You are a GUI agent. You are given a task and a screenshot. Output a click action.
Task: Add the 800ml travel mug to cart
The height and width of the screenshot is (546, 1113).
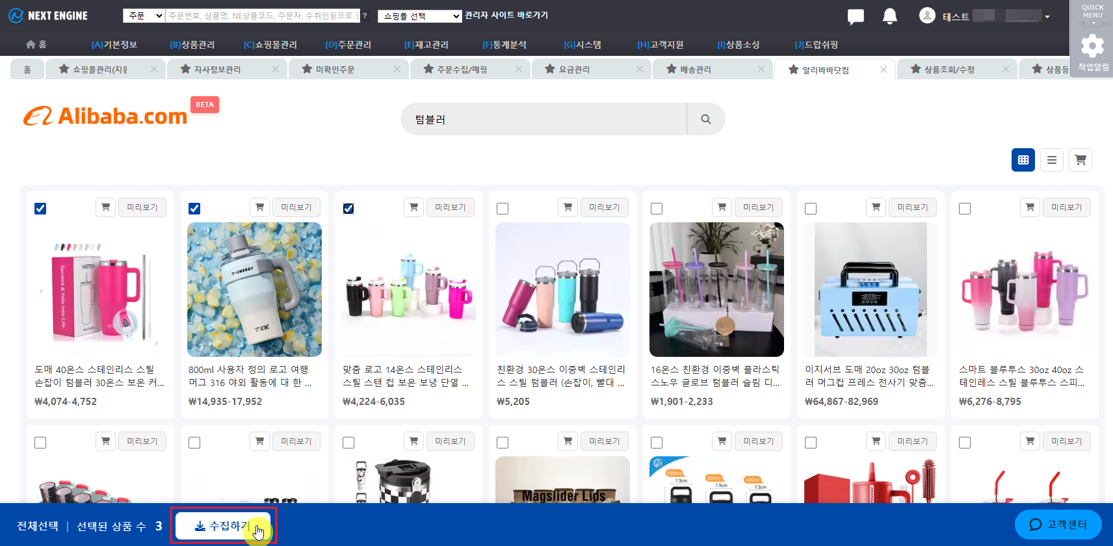pyautogui.click(x=259, y=207)
